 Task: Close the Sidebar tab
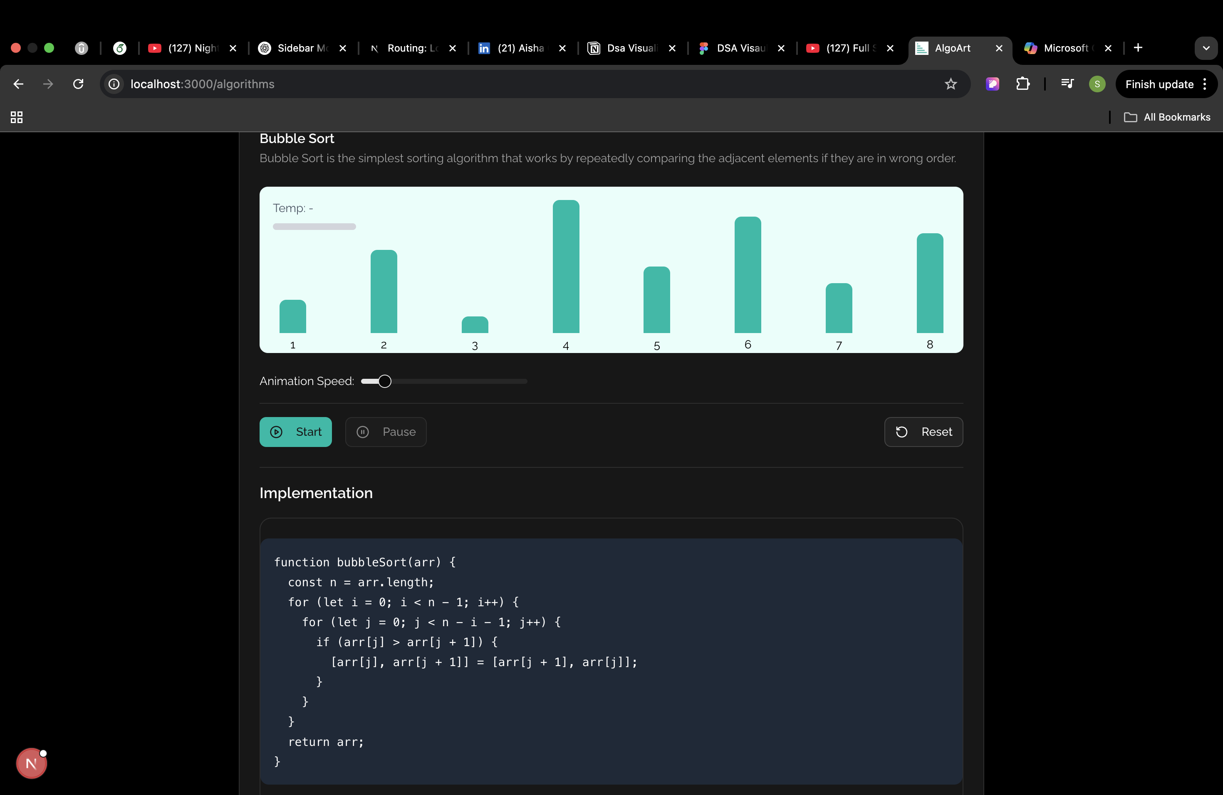coord(343,48)
